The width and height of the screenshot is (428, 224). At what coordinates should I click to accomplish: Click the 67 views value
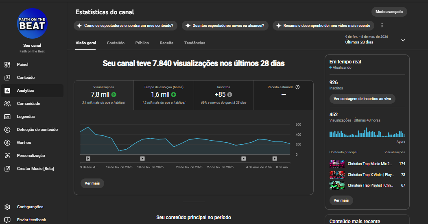click(403, 185)
